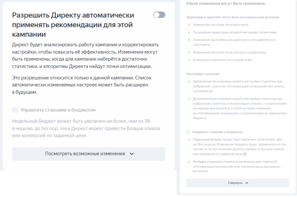
Task: Select "Изменение настроек пола и возраста аудитории"
Action: tap(229, 52)
